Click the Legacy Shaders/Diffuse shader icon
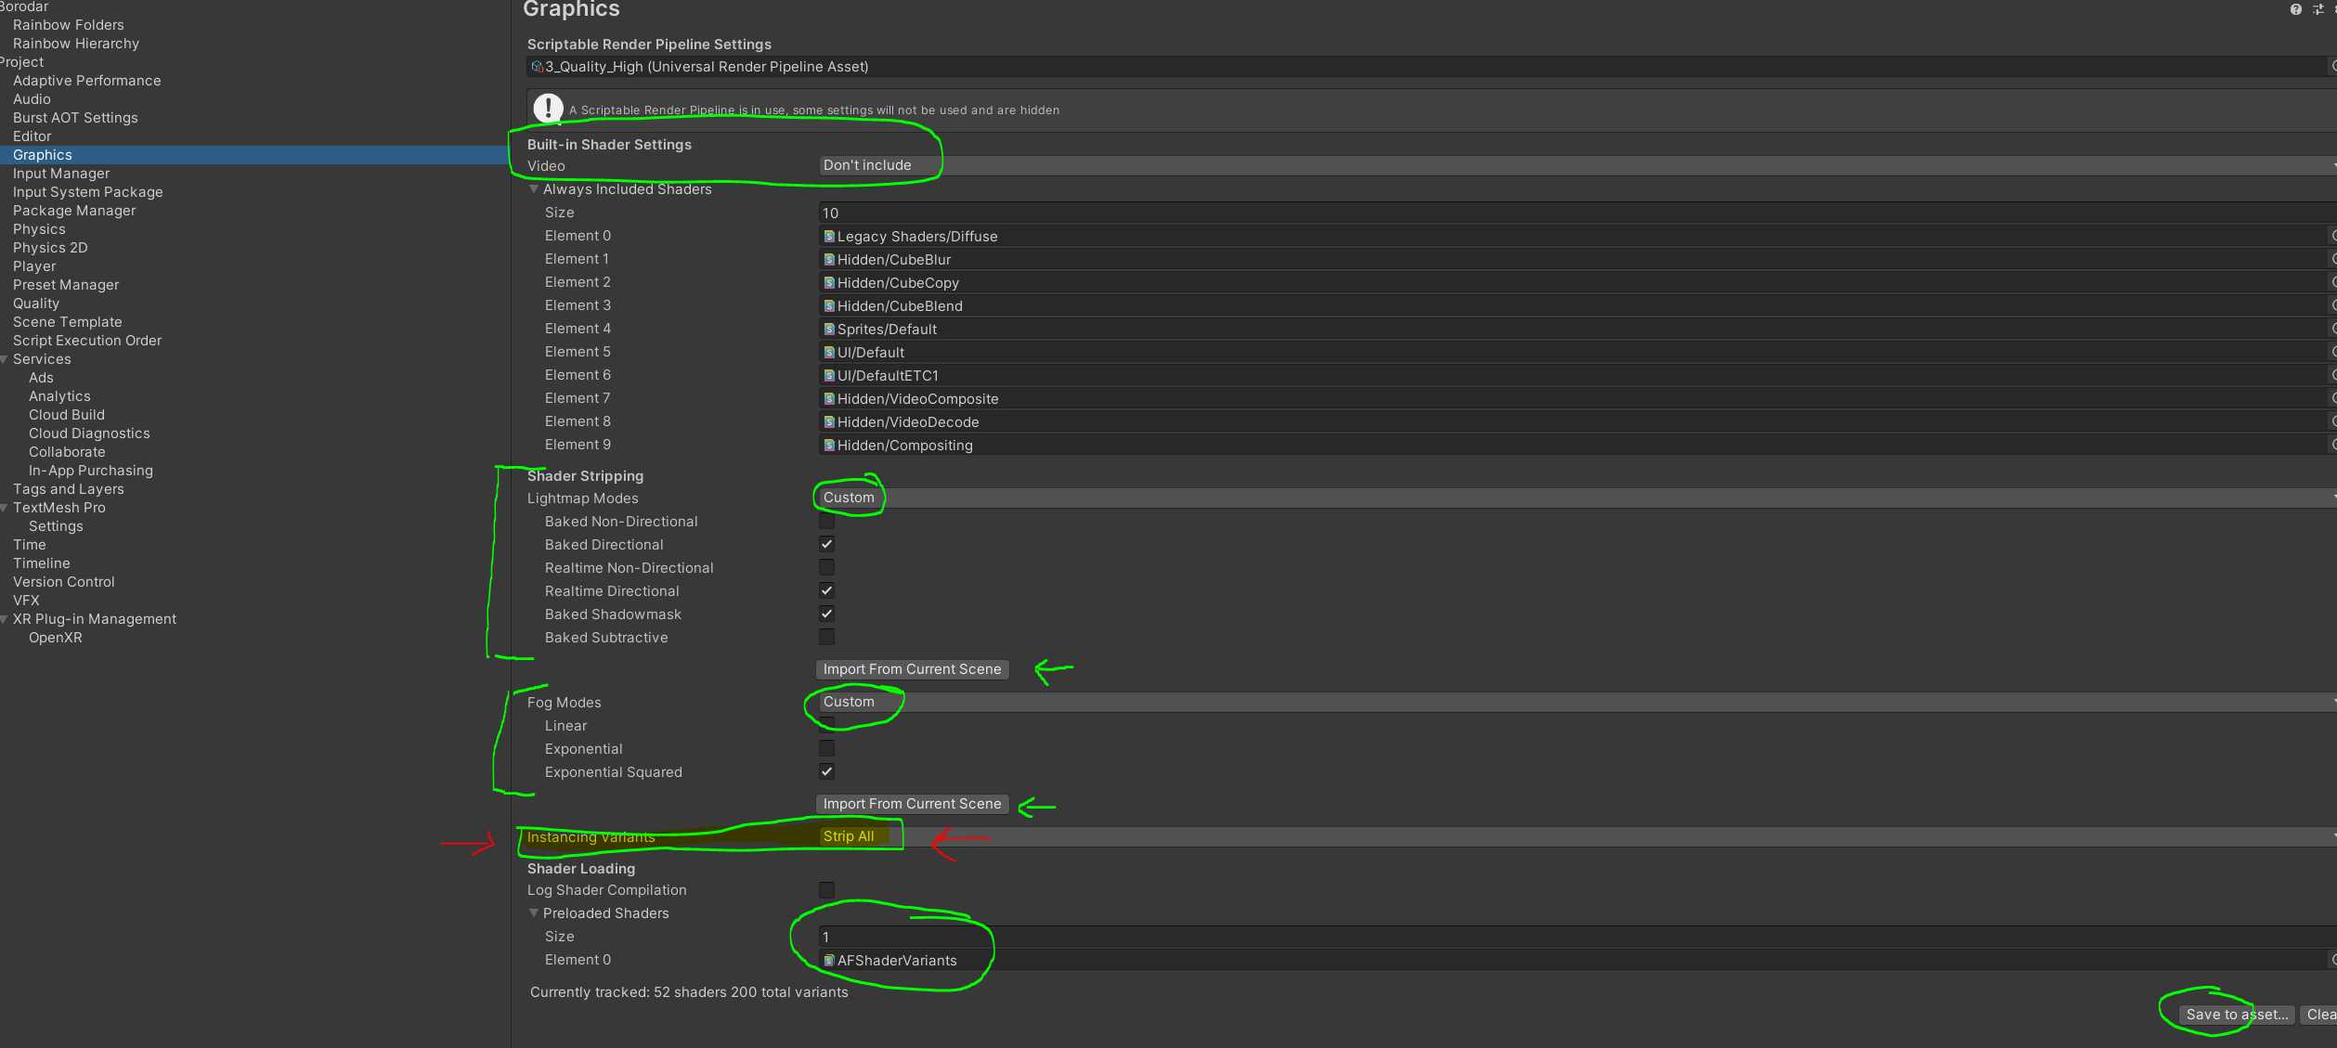This screenshot has height=1048, width=2337. 829,237
